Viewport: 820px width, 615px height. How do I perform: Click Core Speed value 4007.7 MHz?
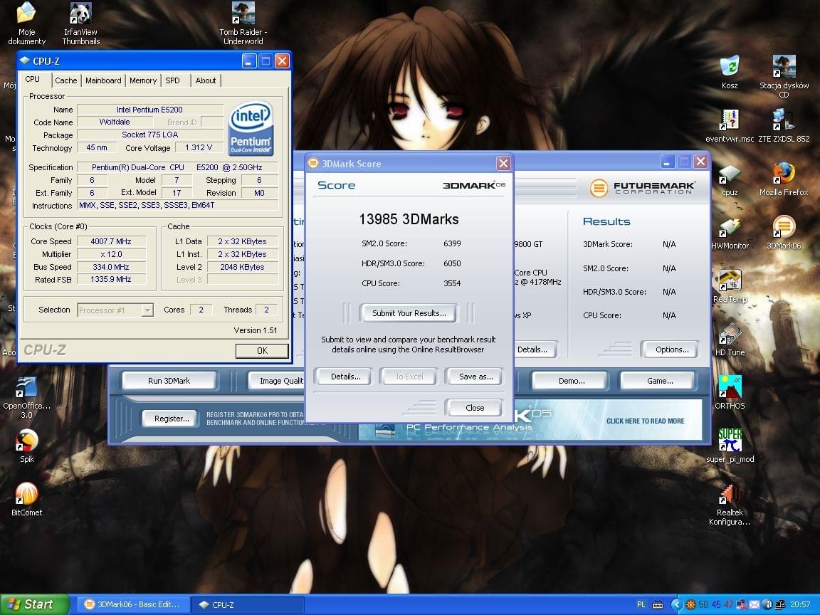(x=111, y=241)
